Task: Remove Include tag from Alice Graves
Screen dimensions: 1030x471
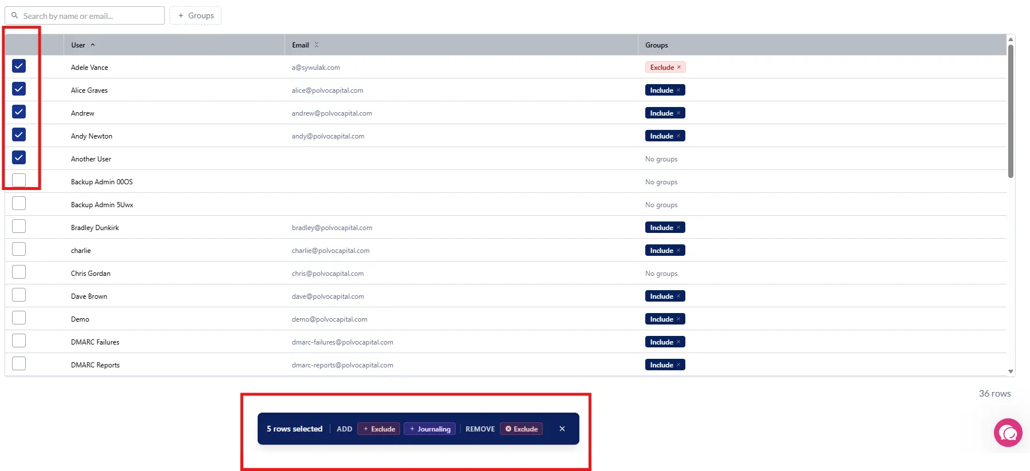Action: 678,90
